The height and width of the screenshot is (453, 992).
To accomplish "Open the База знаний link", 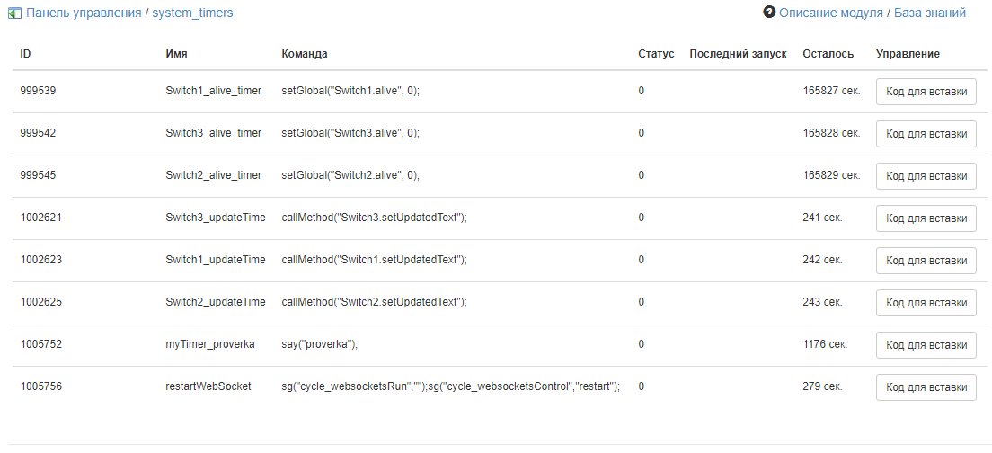I will pyautogui.click(x=929, y=13).
